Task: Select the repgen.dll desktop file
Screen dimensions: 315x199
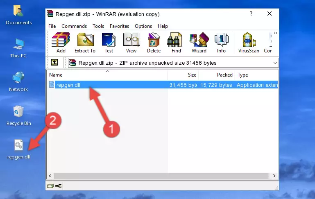Action: (x=19, y=149)
